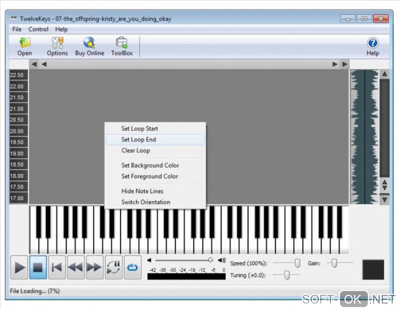This screenshot has width=400, height=309.
Task: Click the scroll down arrow beside the waveform
Action: click(385, 200)
